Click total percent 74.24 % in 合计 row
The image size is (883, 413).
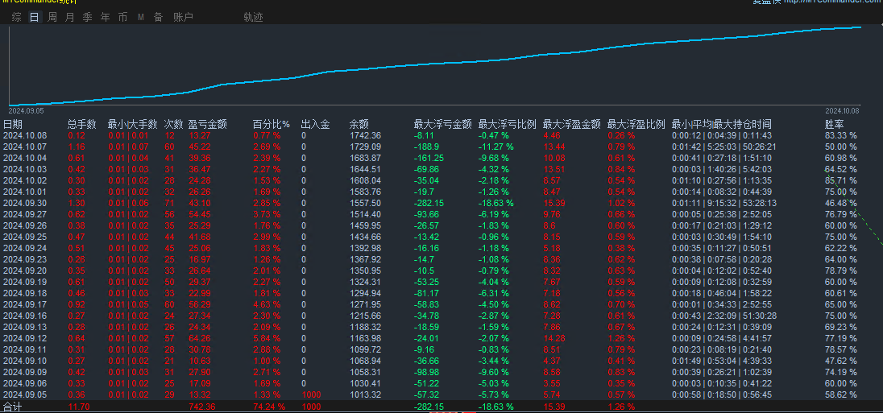click(x=268, y=407)
